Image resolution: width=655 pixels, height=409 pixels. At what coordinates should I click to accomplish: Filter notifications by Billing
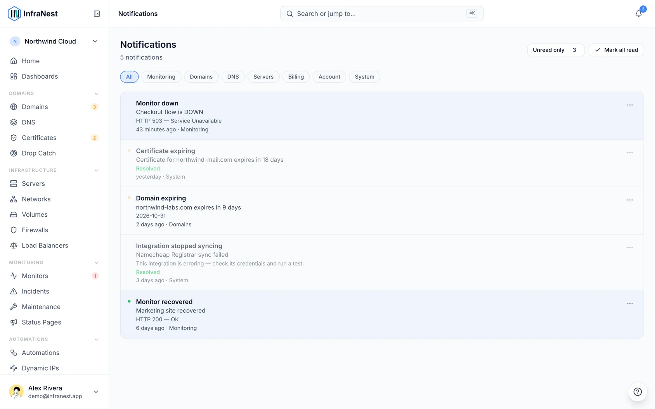(296, 77)
